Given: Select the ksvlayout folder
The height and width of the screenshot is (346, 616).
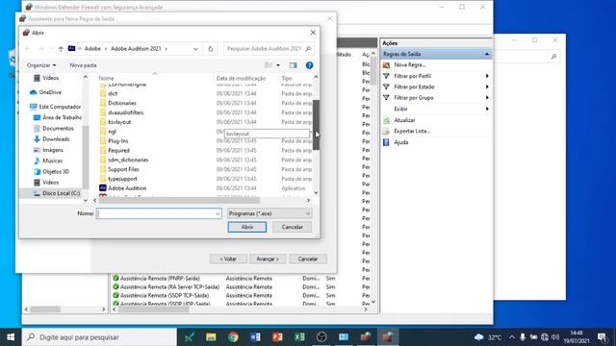Looking at the screenshot, I should (119, 122).
